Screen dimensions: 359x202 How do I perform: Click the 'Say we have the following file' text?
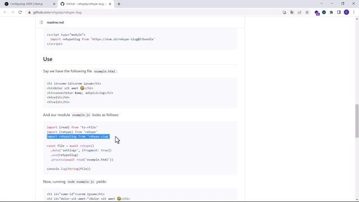[67, 71]
